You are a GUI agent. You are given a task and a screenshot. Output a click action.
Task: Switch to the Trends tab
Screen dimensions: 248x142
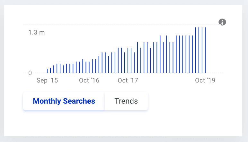coord(126,101)
